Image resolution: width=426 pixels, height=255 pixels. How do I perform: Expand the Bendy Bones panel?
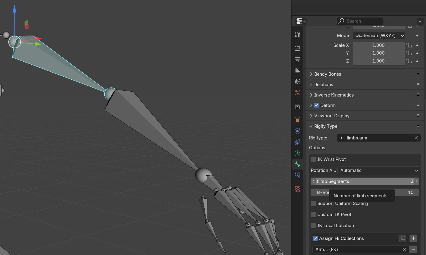[311, 74]
